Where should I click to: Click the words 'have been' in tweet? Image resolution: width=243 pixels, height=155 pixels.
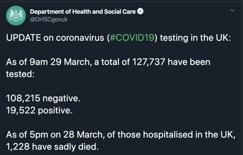pyautogui.click(x=189, y=62)
